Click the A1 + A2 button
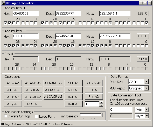Image resolution: width=153 pixels, height=127 pixels. 13,83
